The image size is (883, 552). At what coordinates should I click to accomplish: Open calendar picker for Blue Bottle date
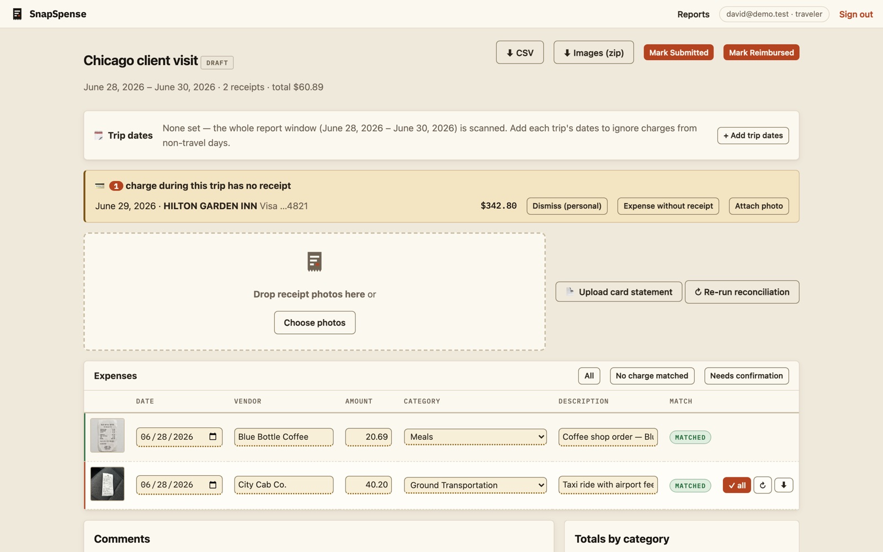coord(213,437)
